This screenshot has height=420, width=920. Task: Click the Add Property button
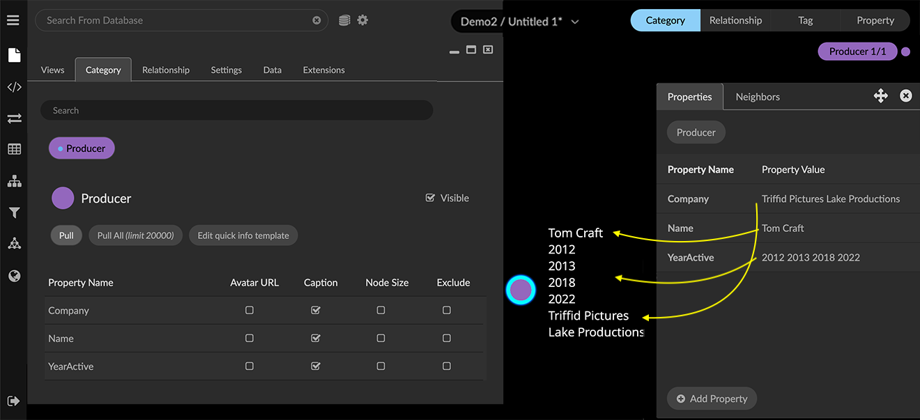[x=712, y=398]
